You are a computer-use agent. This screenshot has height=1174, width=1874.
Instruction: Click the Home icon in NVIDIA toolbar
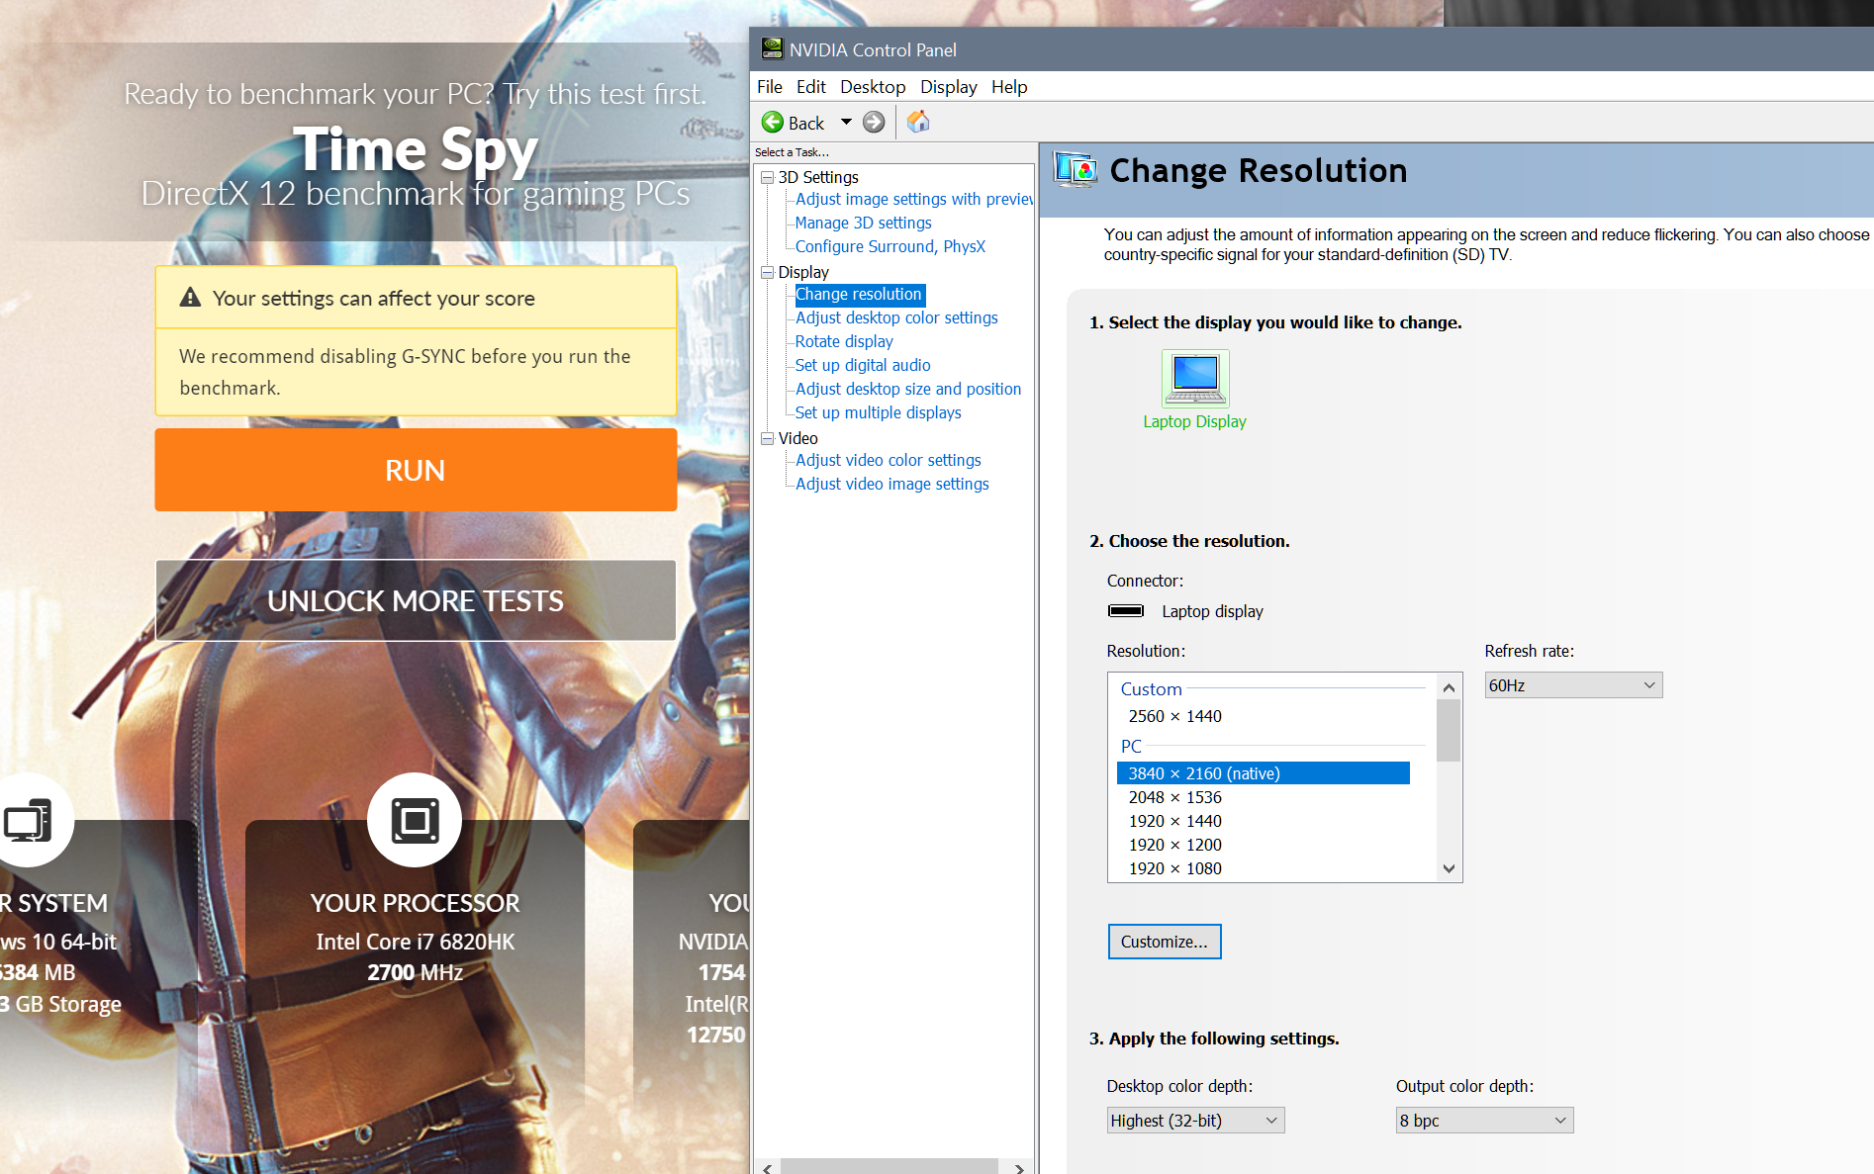(918, 122)
